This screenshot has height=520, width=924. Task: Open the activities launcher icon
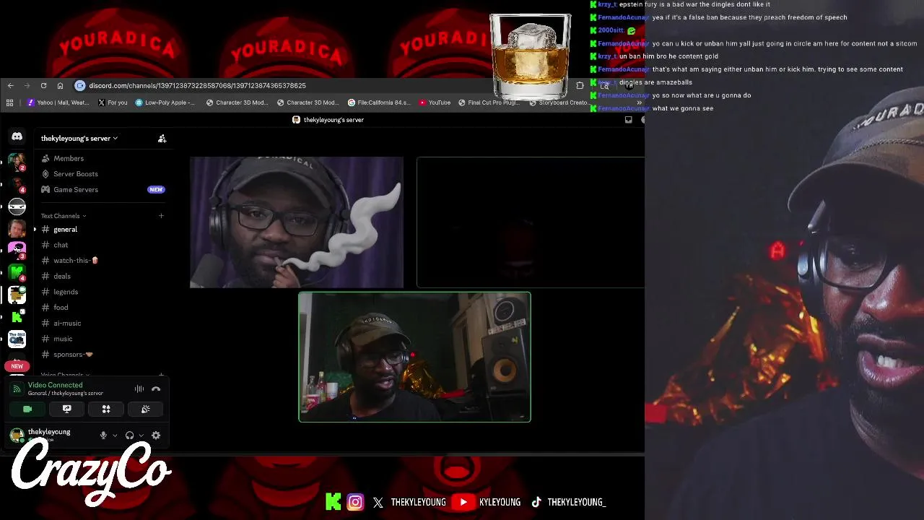click(106, 409)
